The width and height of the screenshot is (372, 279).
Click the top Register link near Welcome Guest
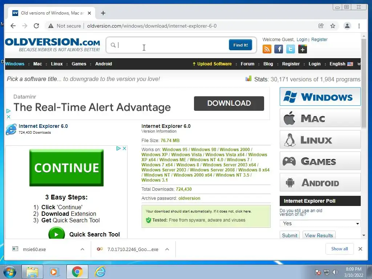[319, 39]
